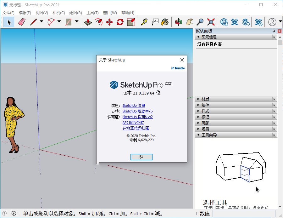Close the 默认面板 tray with red X

point(280,31)
